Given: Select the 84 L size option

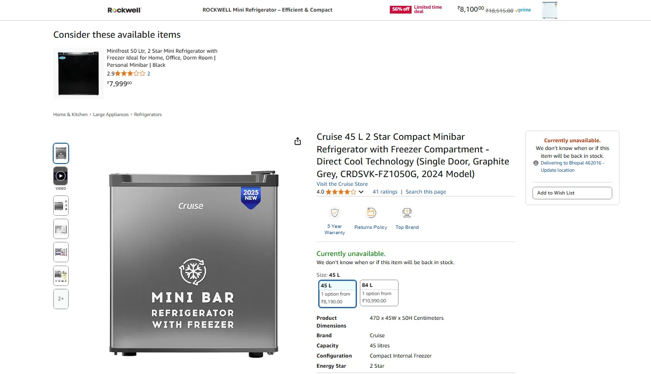Looking at the screenshot, I should (x=379, y=293).
